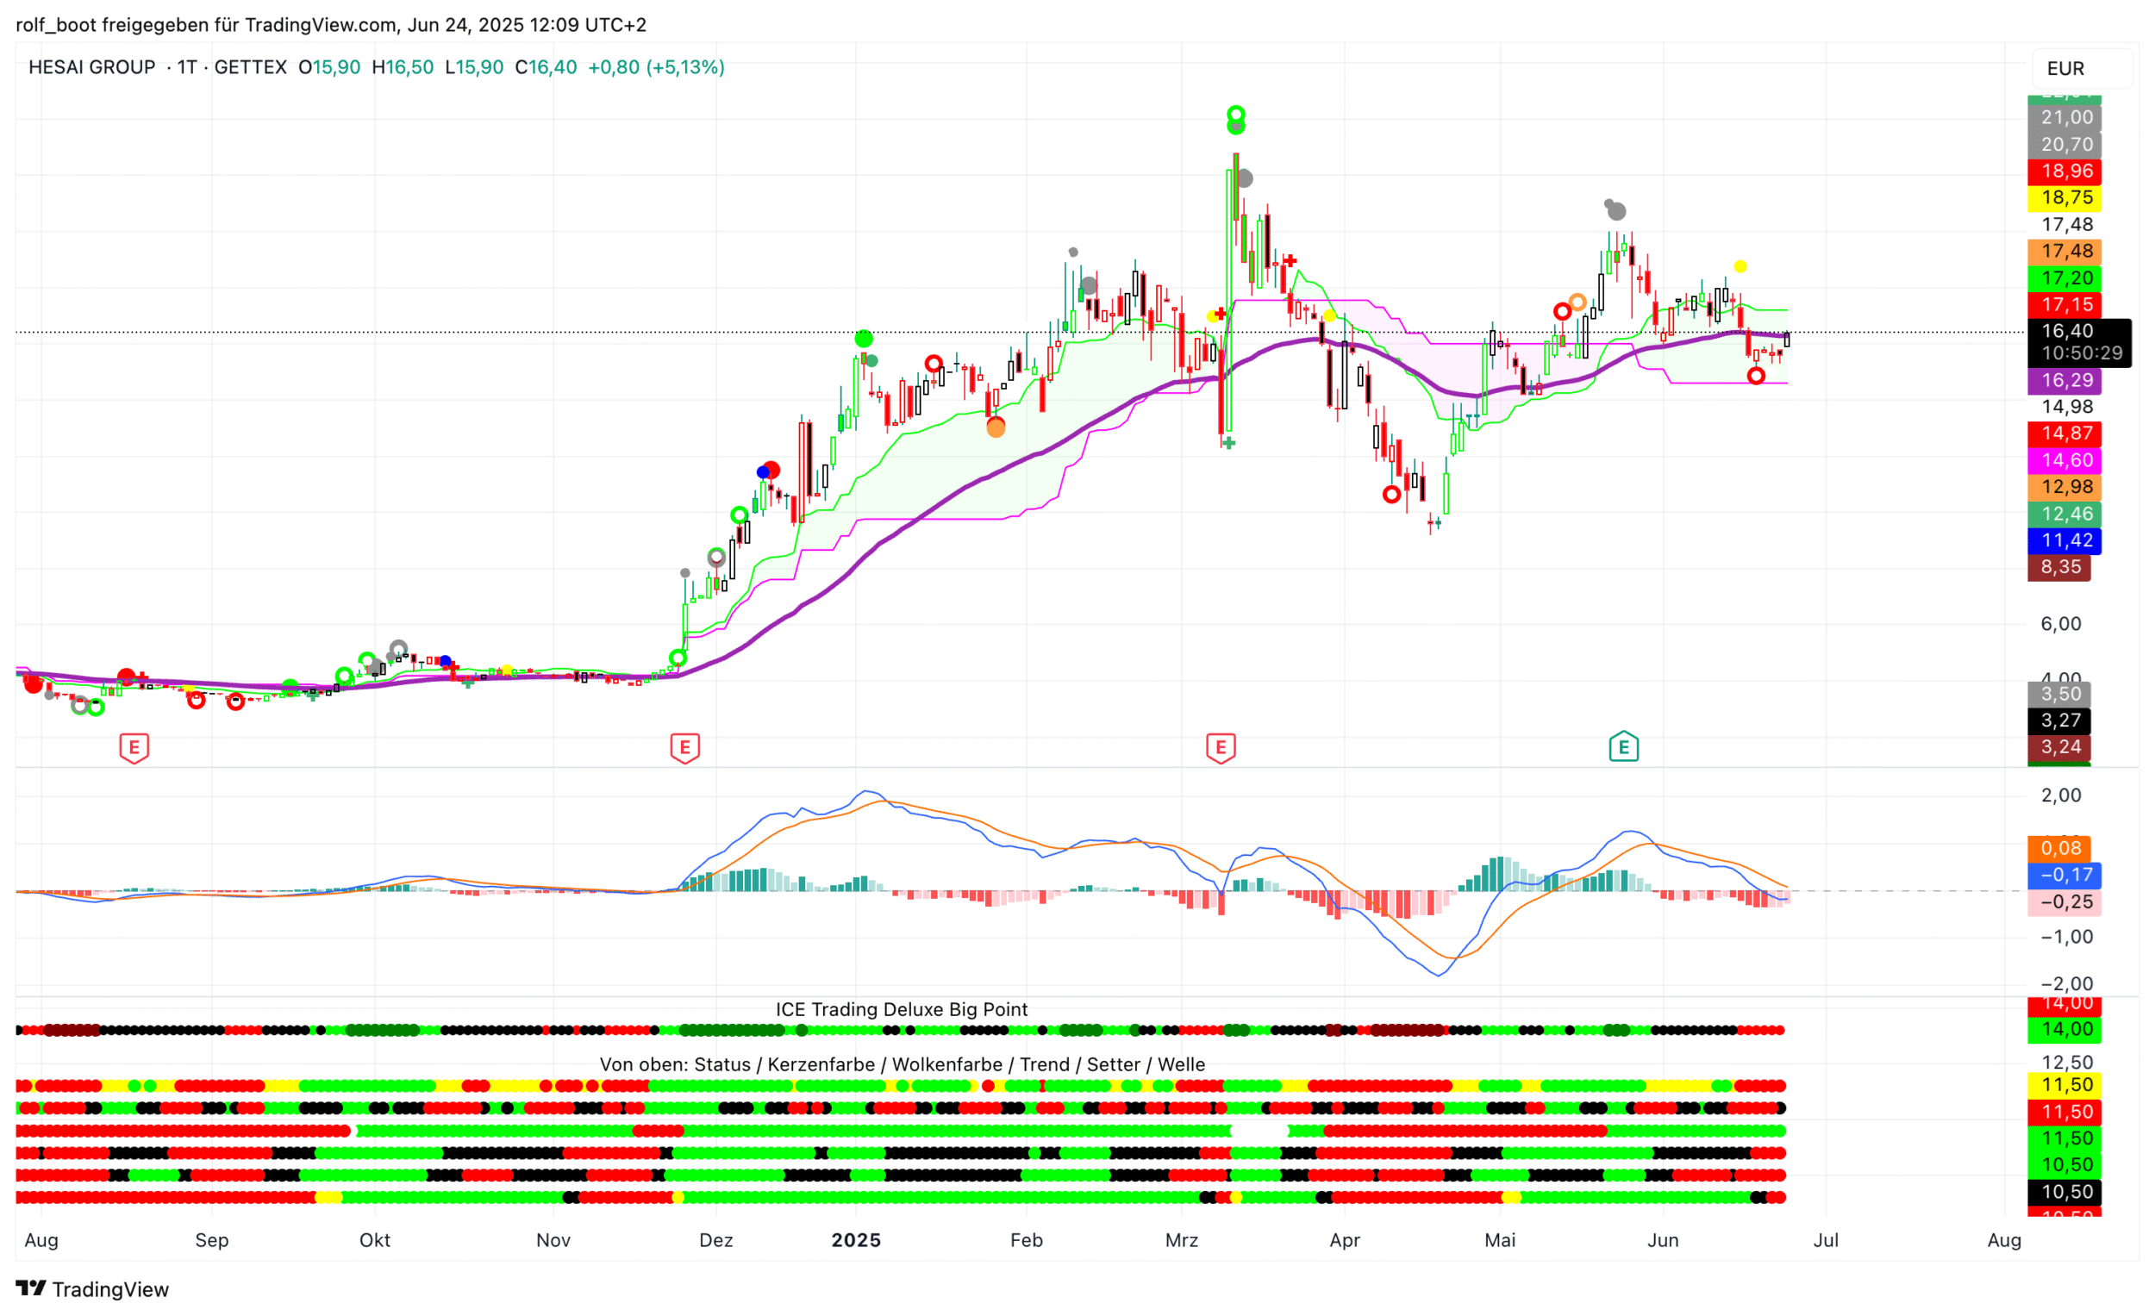The height and width of the screenshot is (1316, 2155).
Task: Click the HESAI GROUP symbol title
Action: tap(92, 67)
